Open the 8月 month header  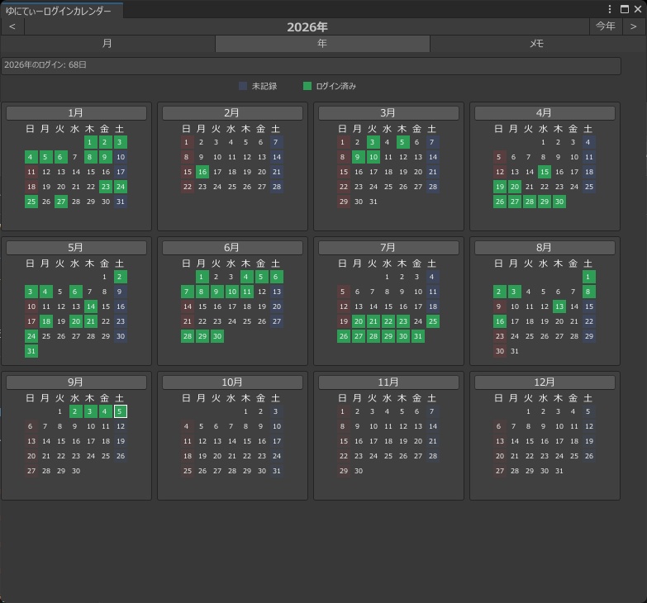(545, 248)
